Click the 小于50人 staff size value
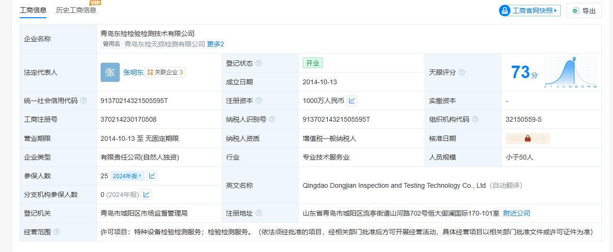The width and height of the screenshot is (613, 252). click(520, 157)
